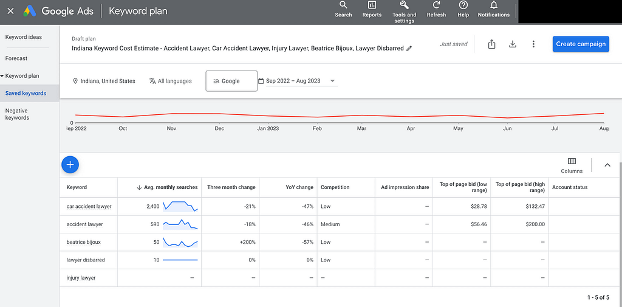The height and width of the screenshot is (307, 622).
Task: Edit plan name with pencil icon
Action: (x=409, y=49)
